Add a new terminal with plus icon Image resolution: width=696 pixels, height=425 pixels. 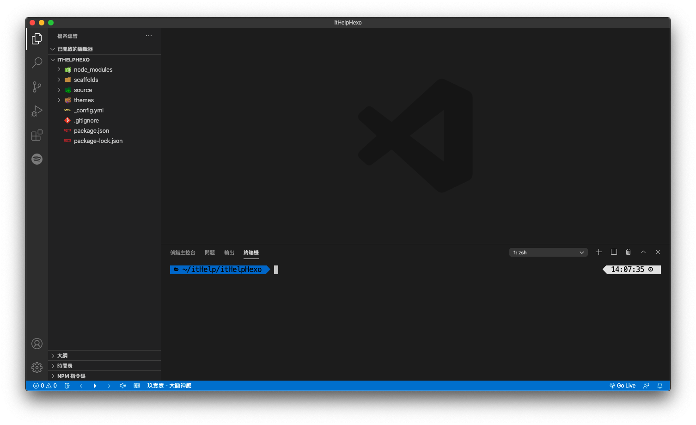point(598,252)
